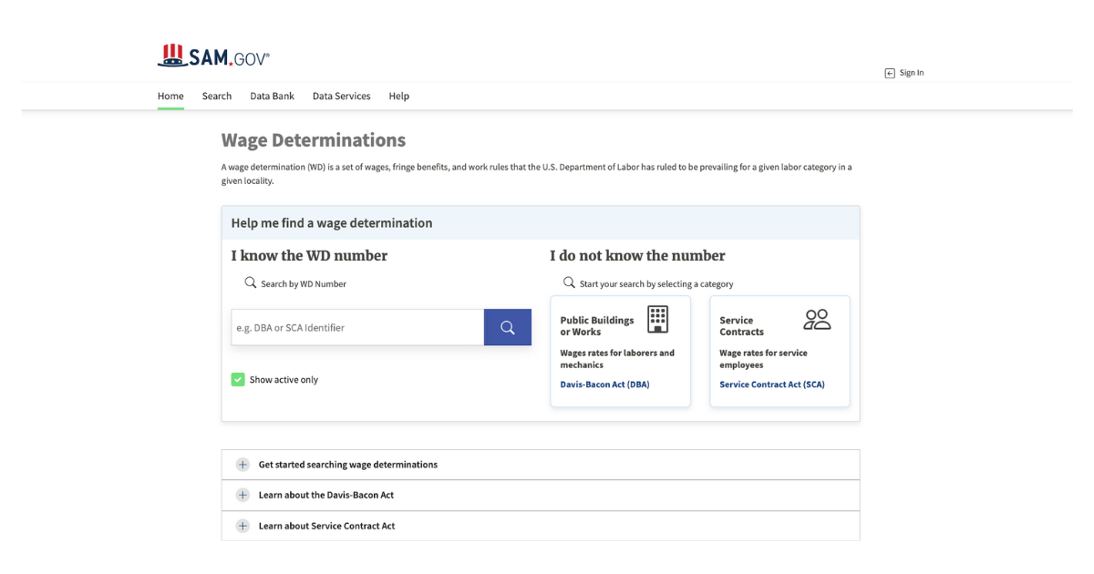Select the Sign In arrow icon

point(891,73)
